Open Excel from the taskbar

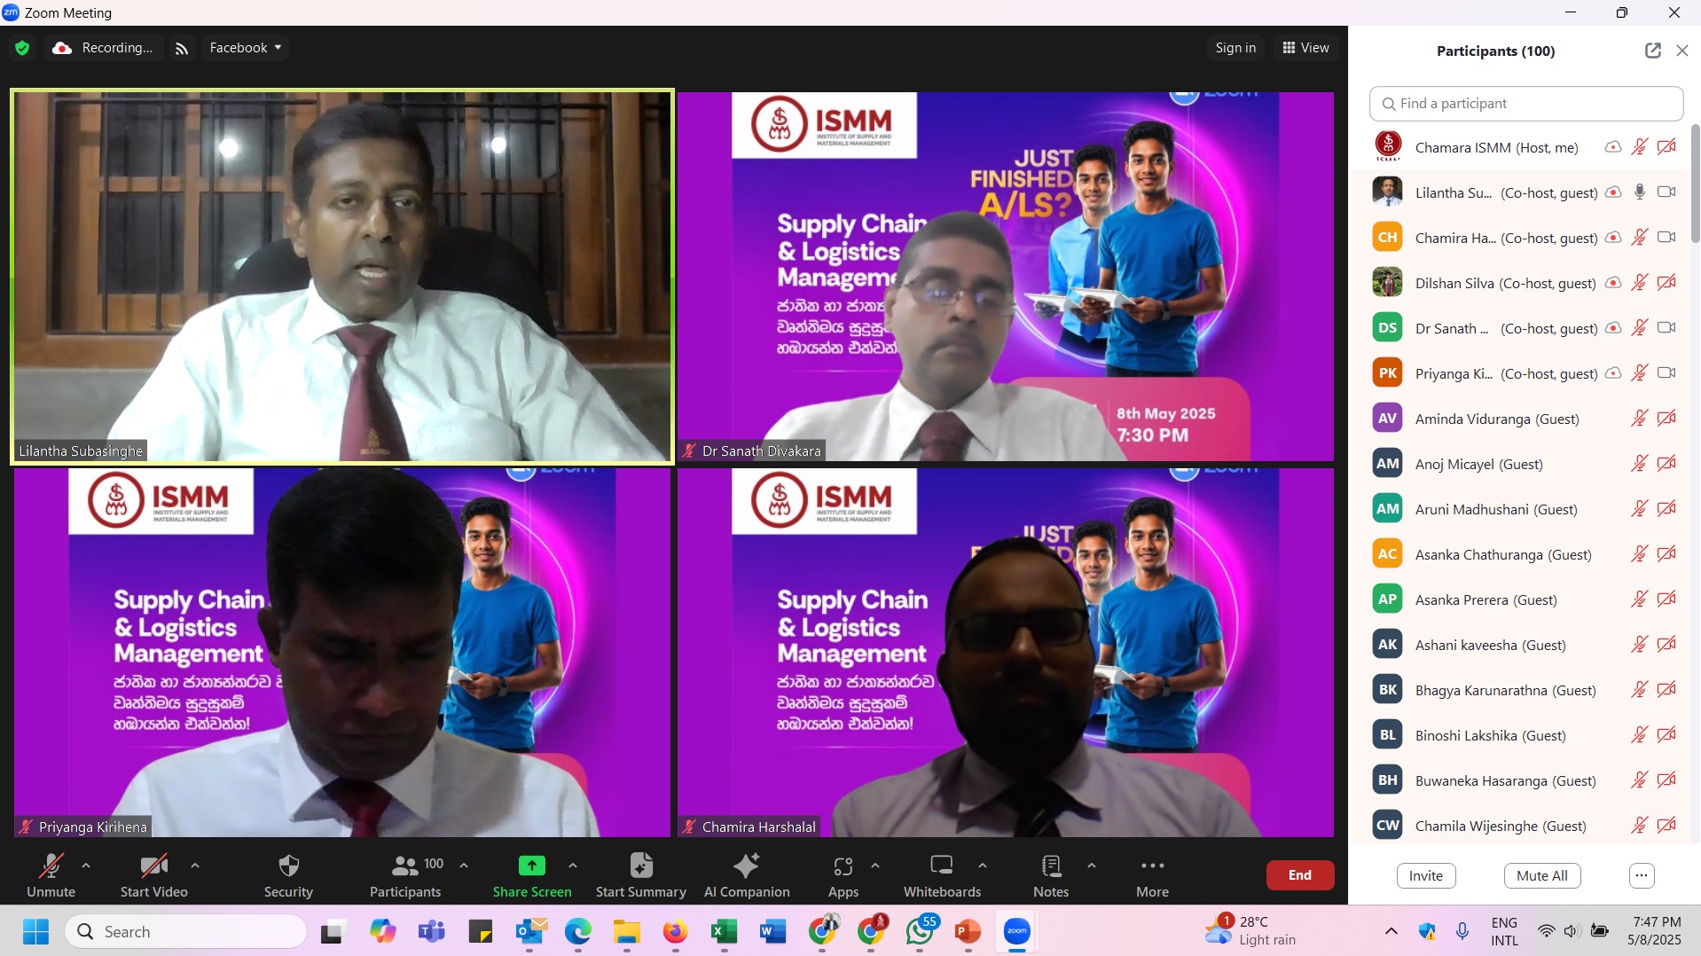click(725, 932)
